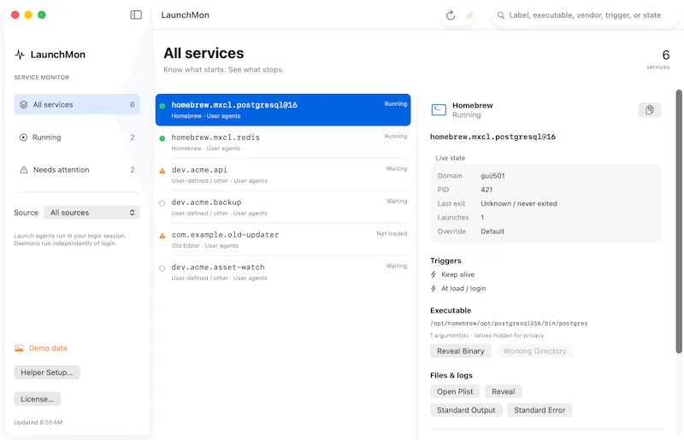This screenshot has height=440, width=684.
Task: Click warning triangle of dev.acme.api
Action: [x=162, y=171]
